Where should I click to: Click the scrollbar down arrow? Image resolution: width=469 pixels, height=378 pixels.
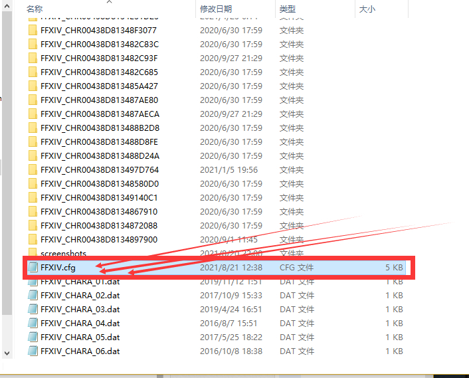click(x=7, y=353)
